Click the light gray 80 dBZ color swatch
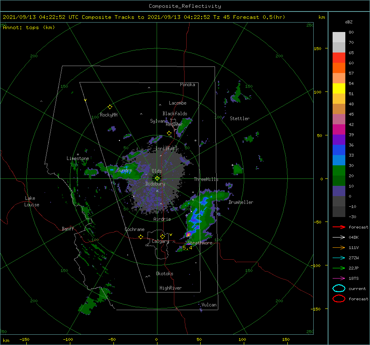This screenshot has height=345, width=370. pyautogui.click(x=339, y=37)
